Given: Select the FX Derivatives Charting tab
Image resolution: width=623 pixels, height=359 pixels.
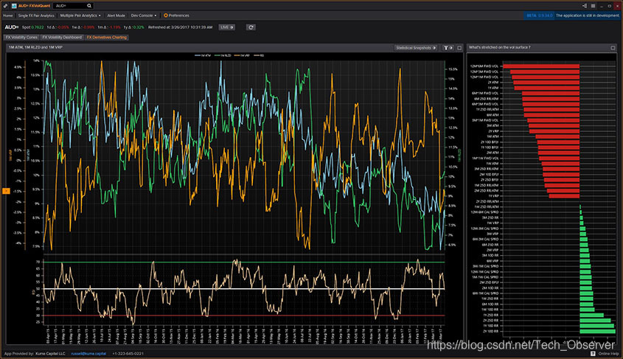Looking at the screenshot, I should pyautogui.click(x=106, y=38).
